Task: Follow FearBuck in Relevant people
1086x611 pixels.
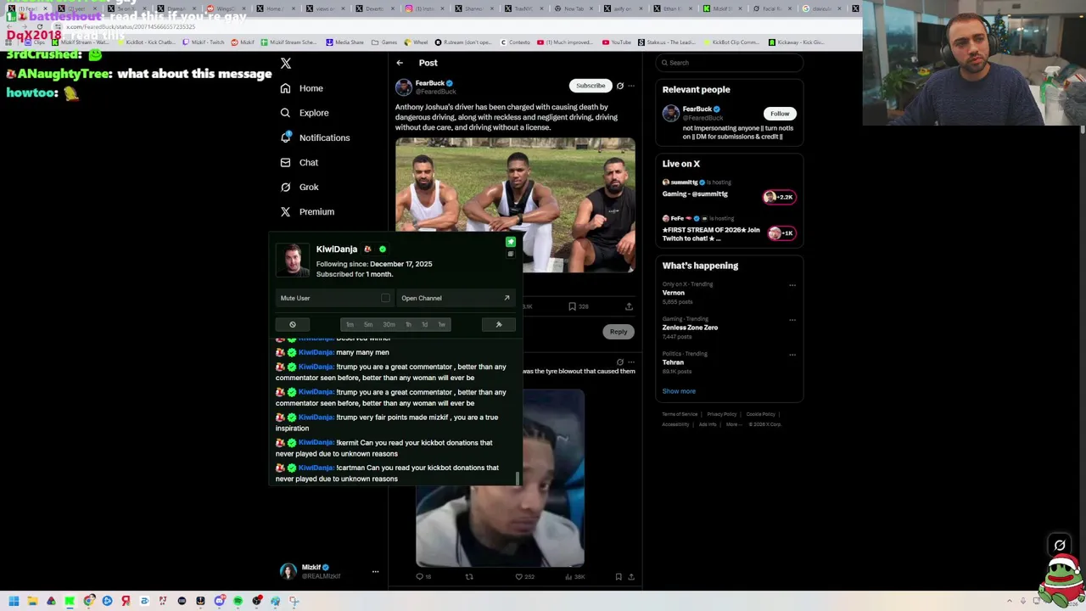Action: pos(780,114)
